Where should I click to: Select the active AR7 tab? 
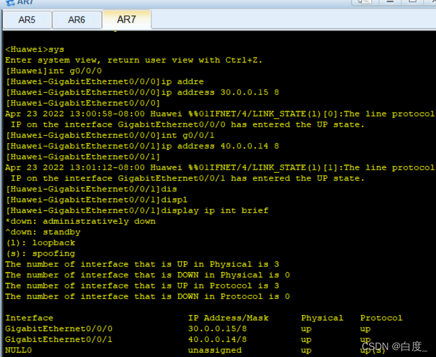[x=126, y=19]
